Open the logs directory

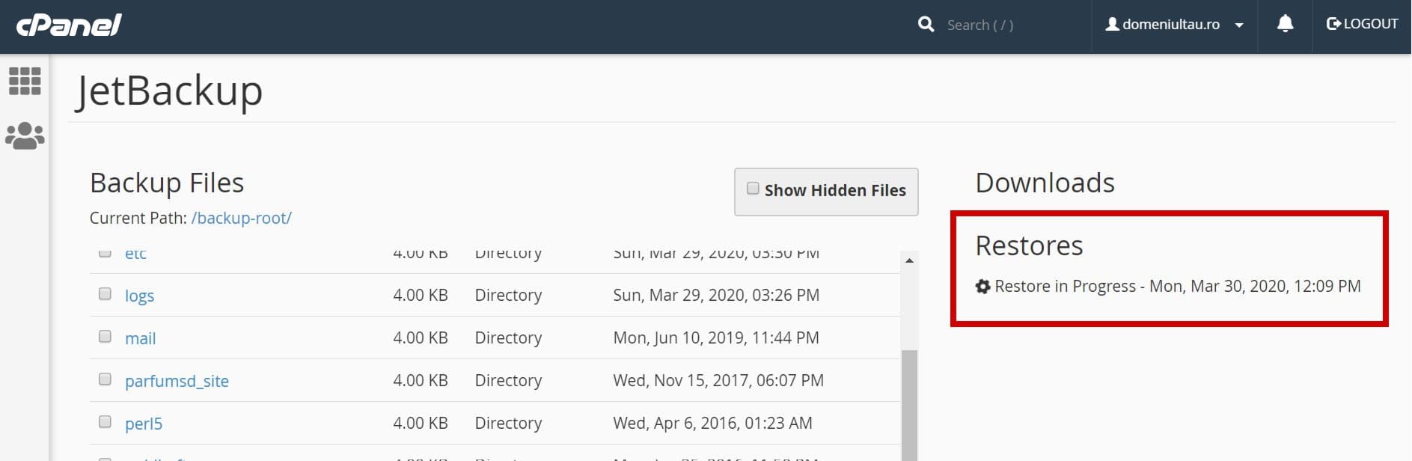tap(139, 296)
